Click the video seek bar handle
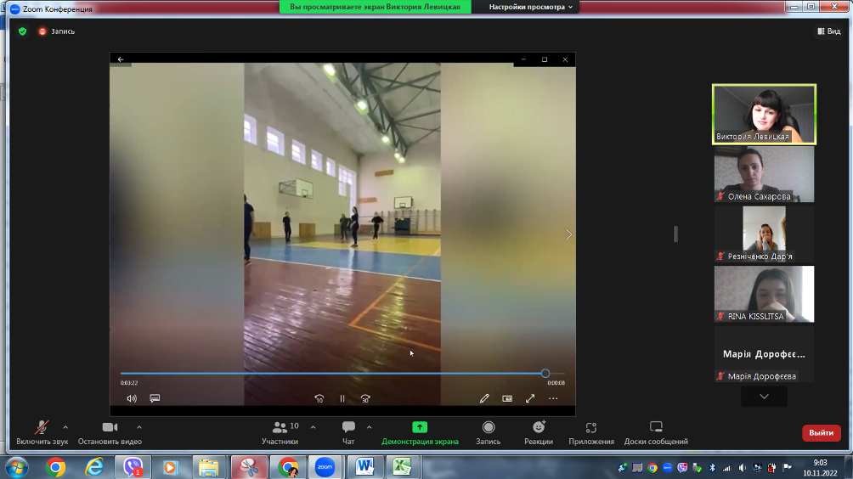Viewport: 853px width, 479px height. pos(545,373)
